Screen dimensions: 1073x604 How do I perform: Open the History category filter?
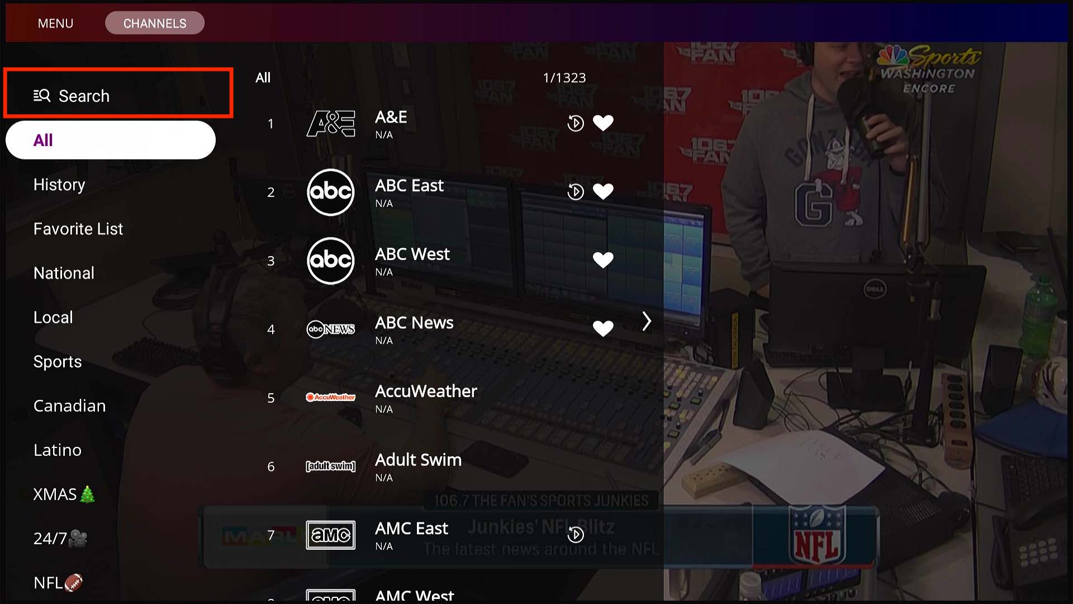(x=59, y=185)
